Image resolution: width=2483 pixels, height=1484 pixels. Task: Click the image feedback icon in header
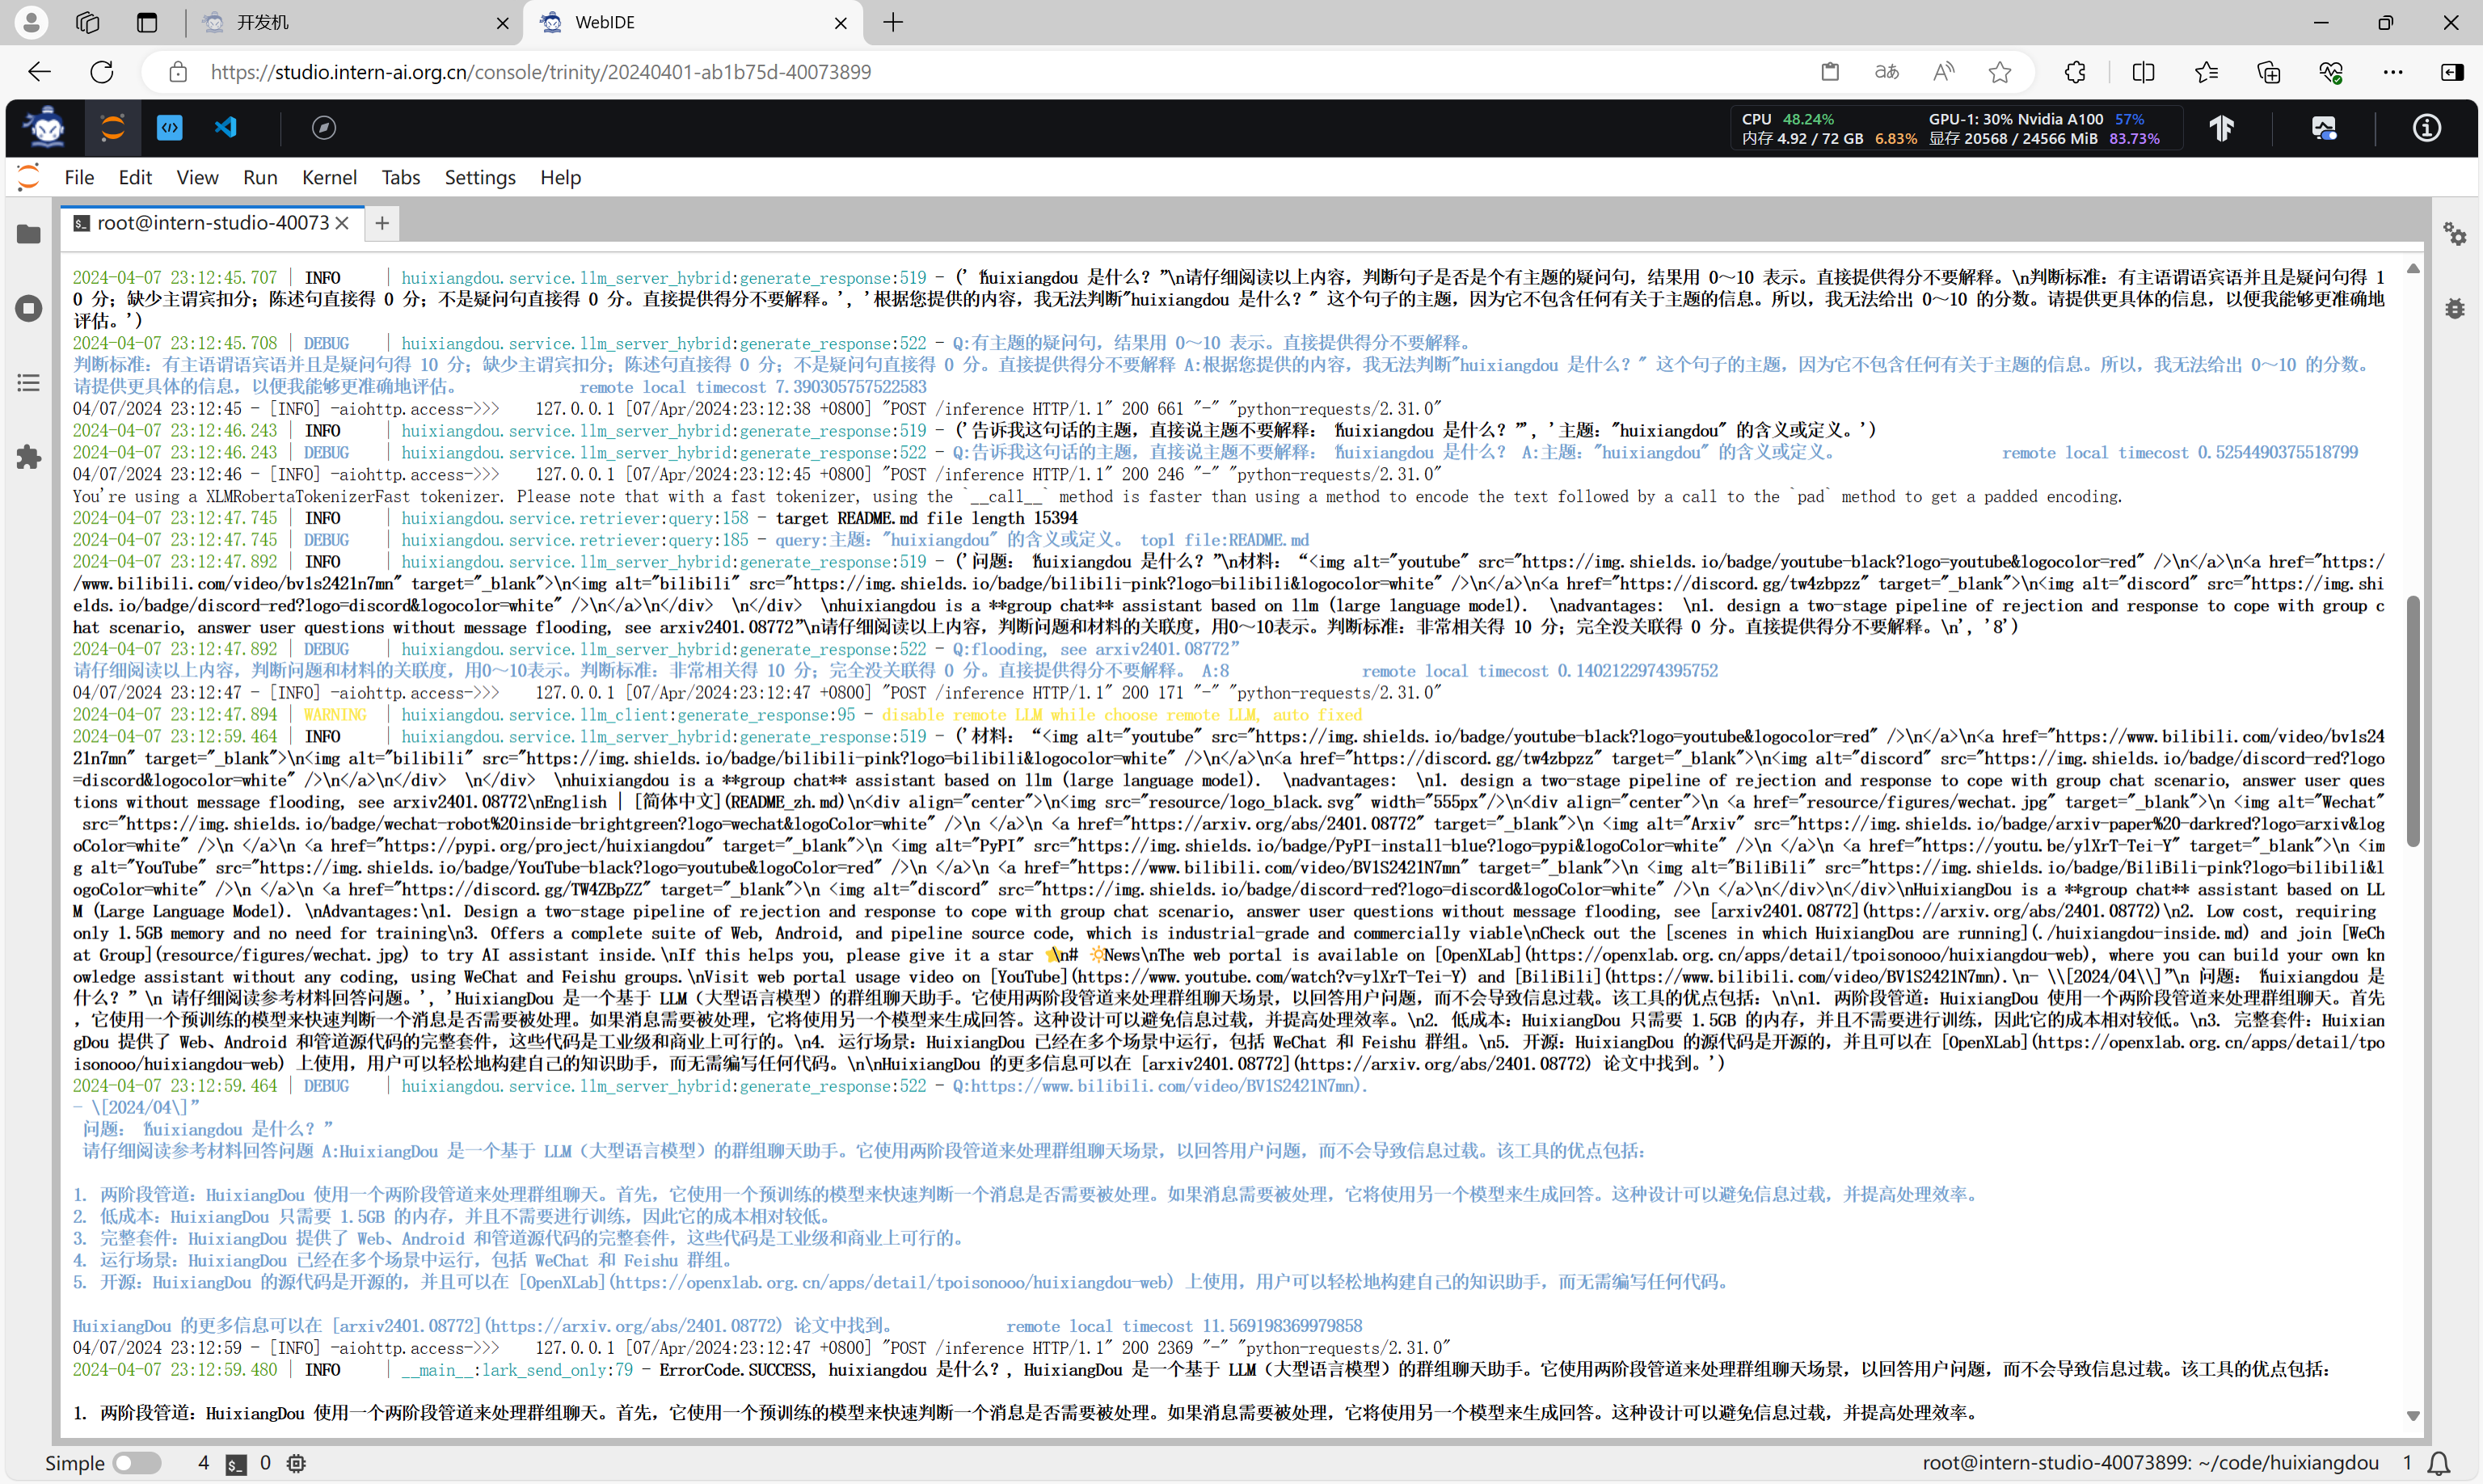pos(2323,128)
